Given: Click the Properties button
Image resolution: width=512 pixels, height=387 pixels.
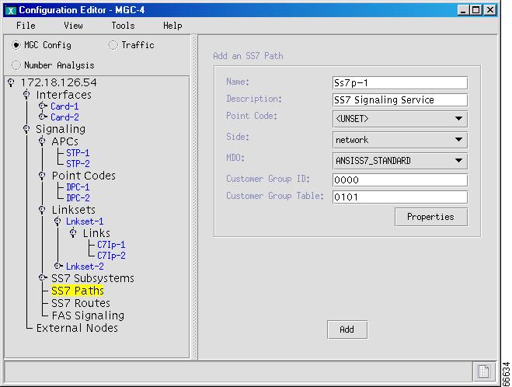Looking at the screenshot, I should [430, 217].
